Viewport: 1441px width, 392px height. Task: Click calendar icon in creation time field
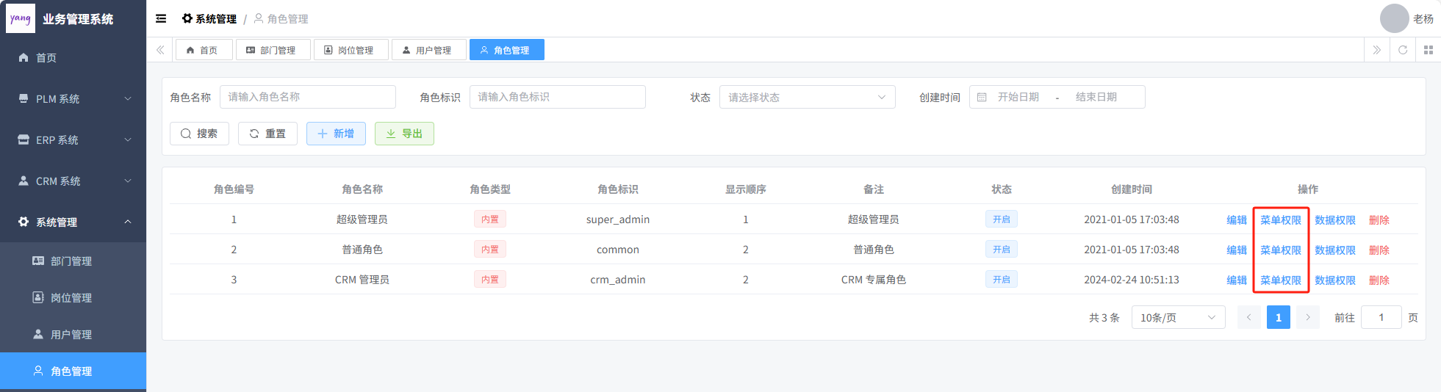tap(982, 97)
